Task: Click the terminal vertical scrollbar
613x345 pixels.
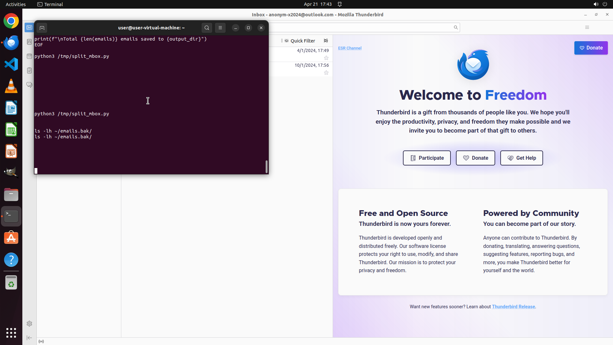Action: (x=267, y=166)
